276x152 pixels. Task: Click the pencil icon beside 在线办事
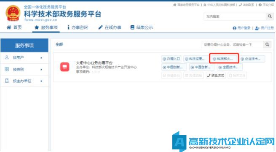(x=100, y=27)
